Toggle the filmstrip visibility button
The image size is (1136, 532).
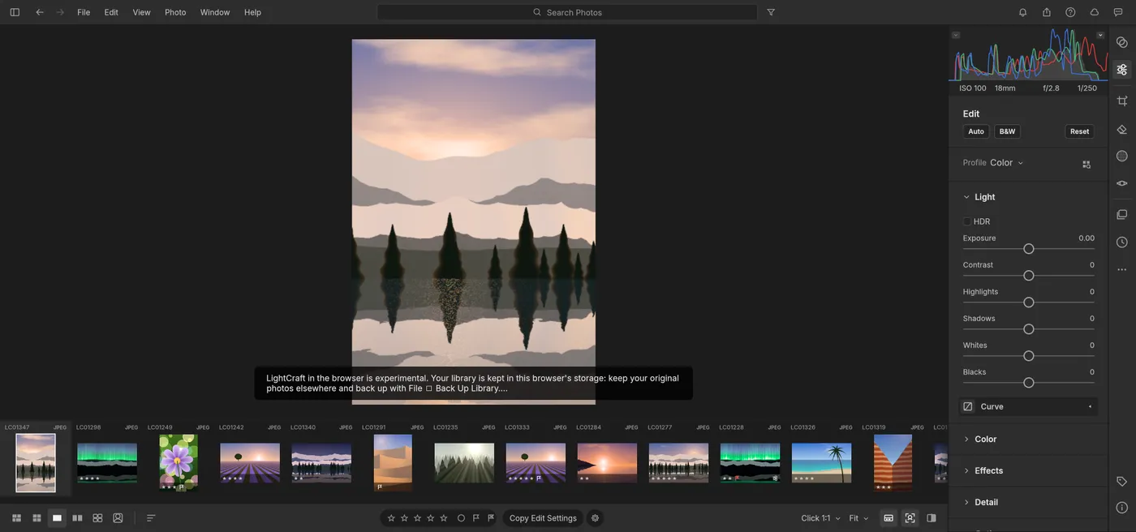[x=889, y=518]
